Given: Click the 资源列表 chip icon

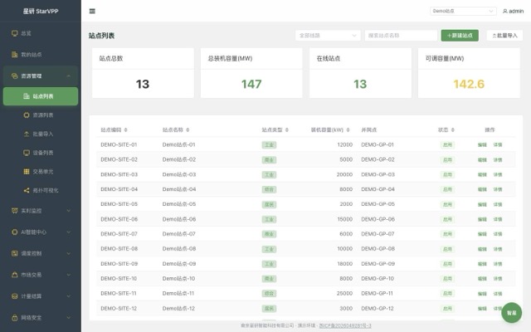Looking at the screenshot, I should (27, 115).
